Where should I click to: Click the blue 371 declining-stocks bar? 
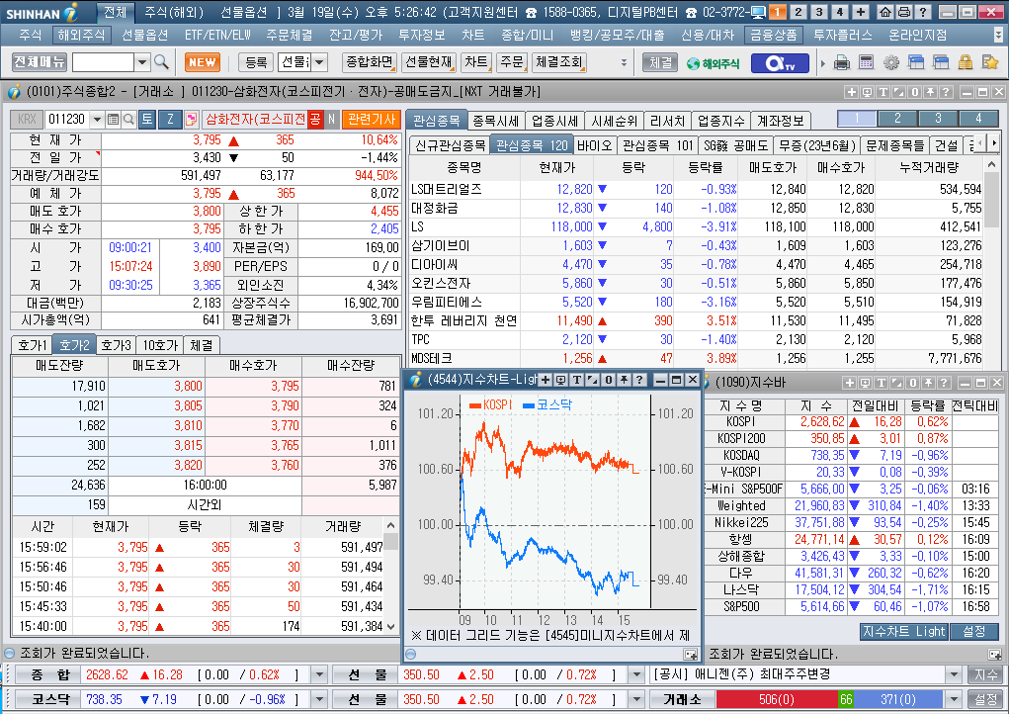898,699
